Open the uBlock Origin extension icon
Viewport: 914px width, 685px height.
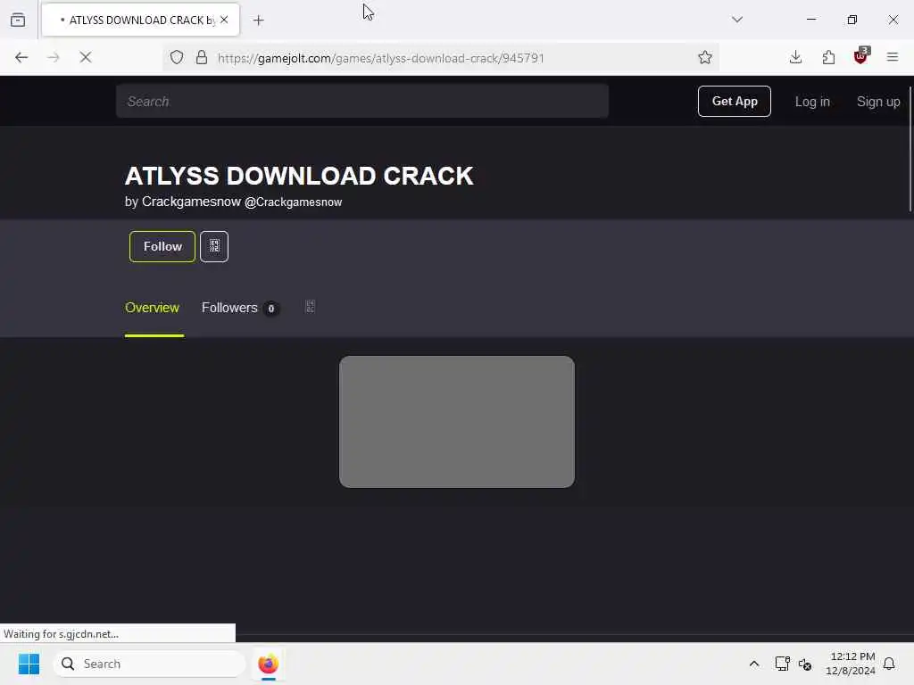pyautogui.click(x=861, y=56)
